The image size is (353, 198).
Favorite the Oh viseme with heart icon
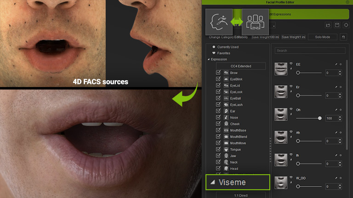click(291, 109)
